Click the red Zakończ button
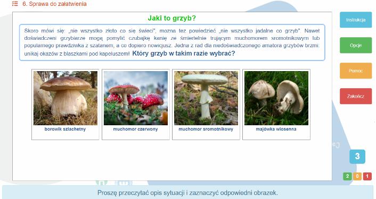This screenshot has height=199, width=376. coord(356,96)
